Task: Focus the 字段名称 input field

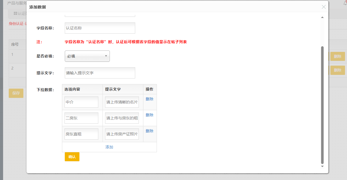Action: pyautogui.click(x=100, y=28)
